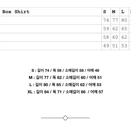Click the M sleeve cell showing 60
This screenshot has width=131, height=131.
coord(115,37)
